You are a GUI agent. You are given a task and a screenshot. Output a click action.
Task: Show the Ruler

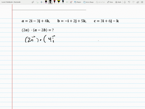click(110, 2)
